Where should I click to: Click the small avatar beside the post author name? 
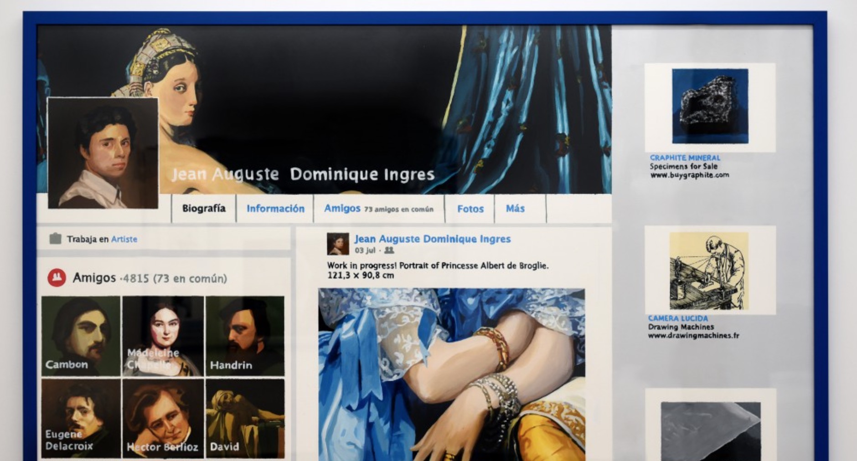point(338,244)
